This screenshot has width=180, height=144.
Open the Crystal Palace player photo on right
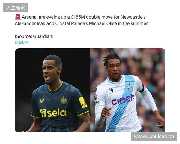(128, 90)
